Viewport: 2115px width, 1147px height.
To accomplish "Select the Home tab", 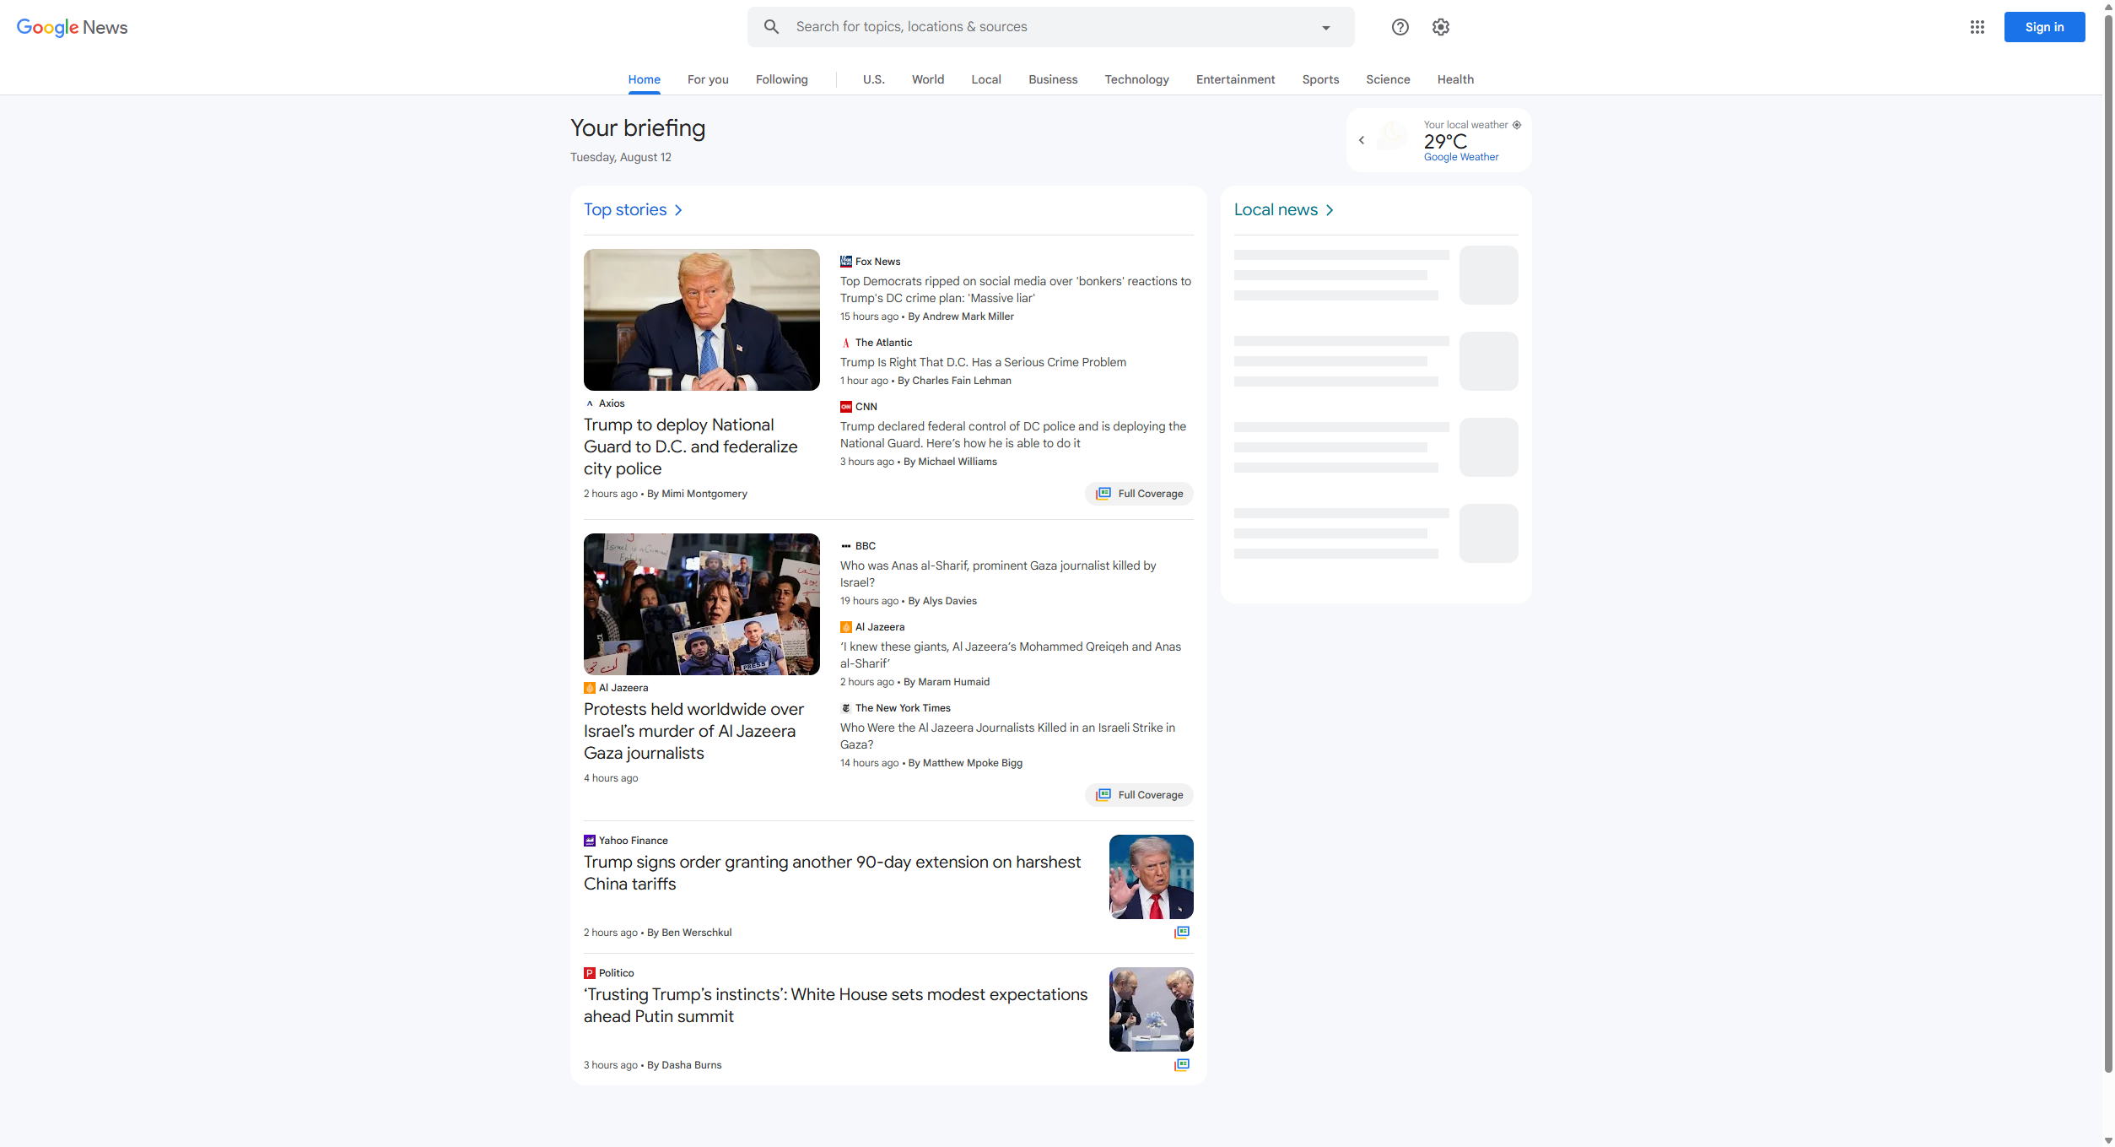I will (644, 79).
